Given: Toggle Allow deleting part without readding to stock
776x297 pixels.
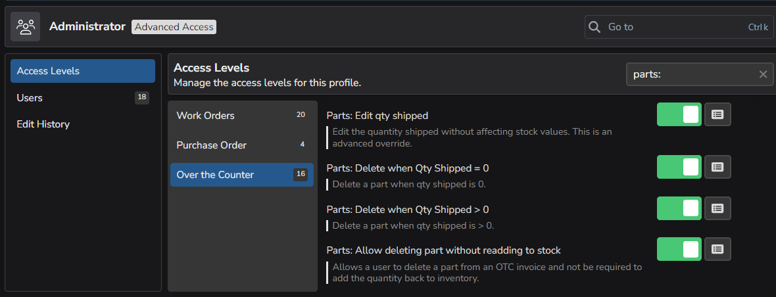Looking at the screenshot, I should (x=679, y=249).
